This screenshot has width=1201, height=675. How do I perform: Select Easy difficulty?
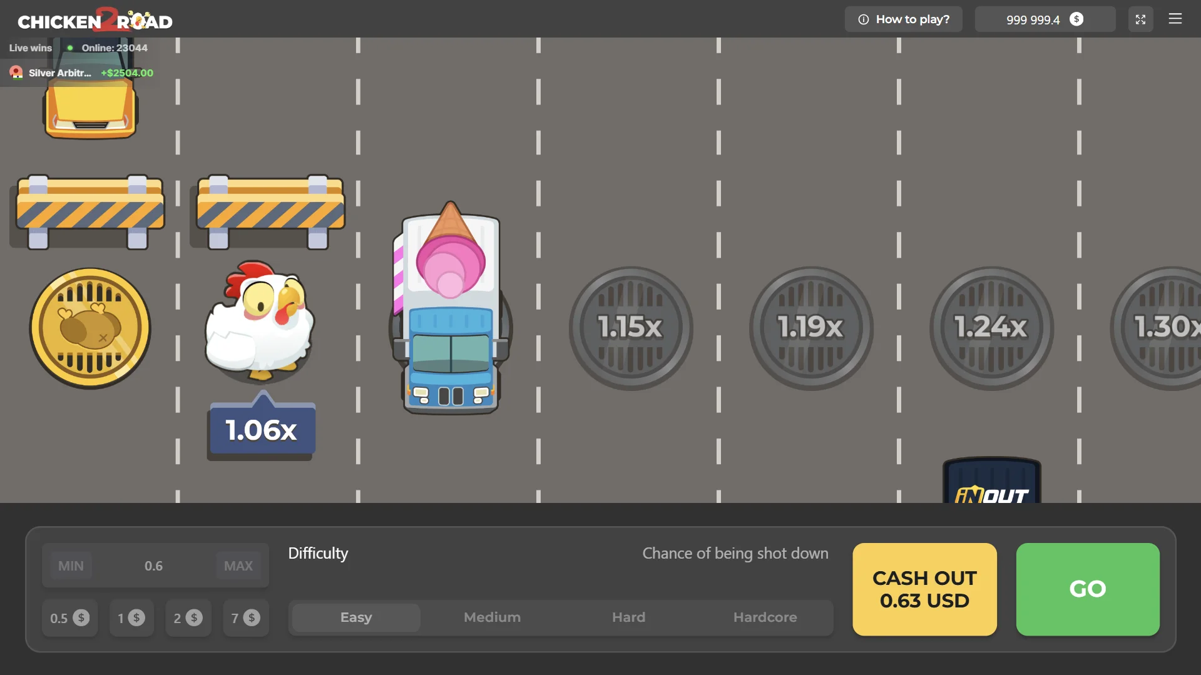pos(356,617)
